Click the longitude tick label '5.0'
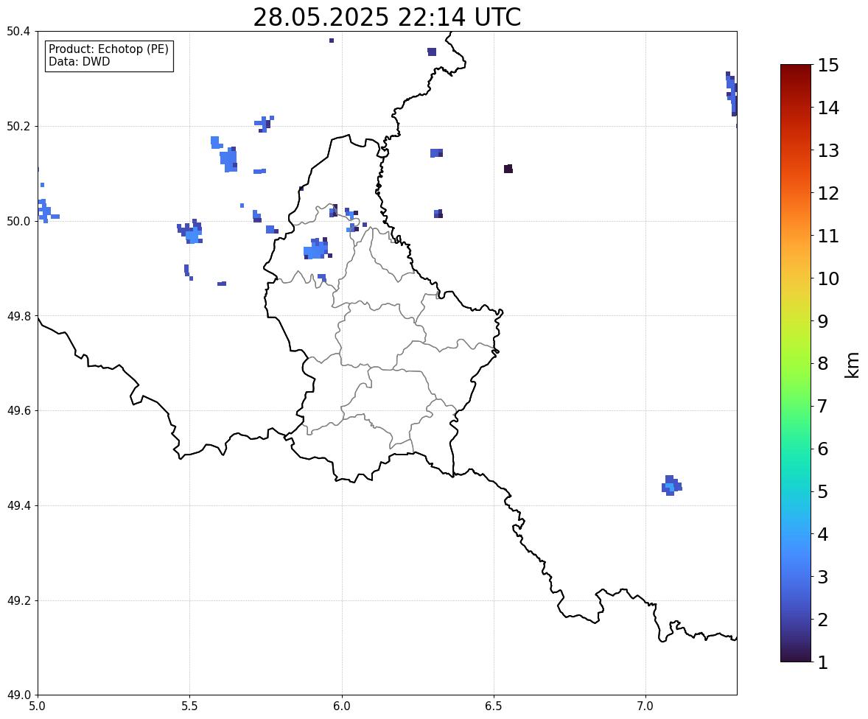The width and height of the screenshot is (868, 719). [x=38, y=706]
